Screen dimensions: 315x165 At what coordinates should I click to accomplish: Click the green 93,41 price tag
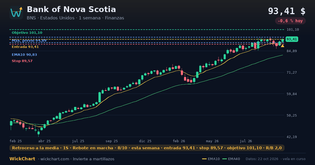292,39
